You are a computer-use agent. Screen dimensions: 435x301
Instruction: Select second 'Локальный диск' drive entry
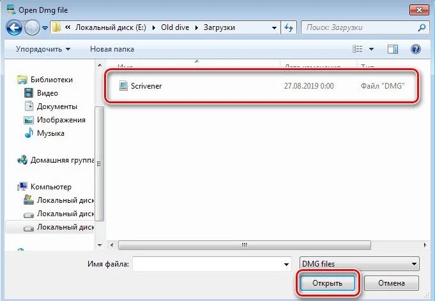tap(59, 214)
